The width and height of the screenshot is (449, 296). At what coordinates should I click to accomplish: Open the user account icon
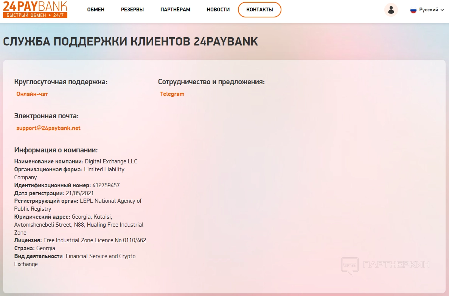(x=391, y=10)
